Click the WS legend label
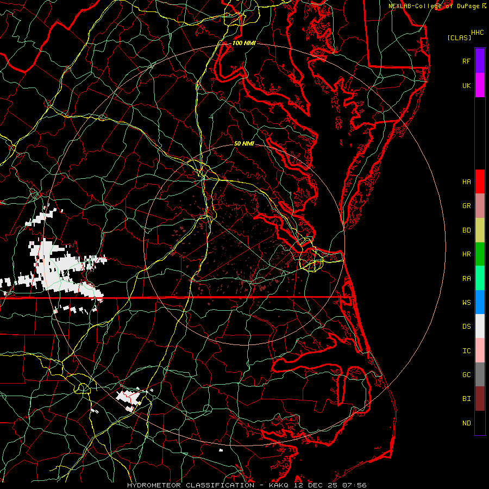This screenshot has width=489, height=489. pos(466,303)
